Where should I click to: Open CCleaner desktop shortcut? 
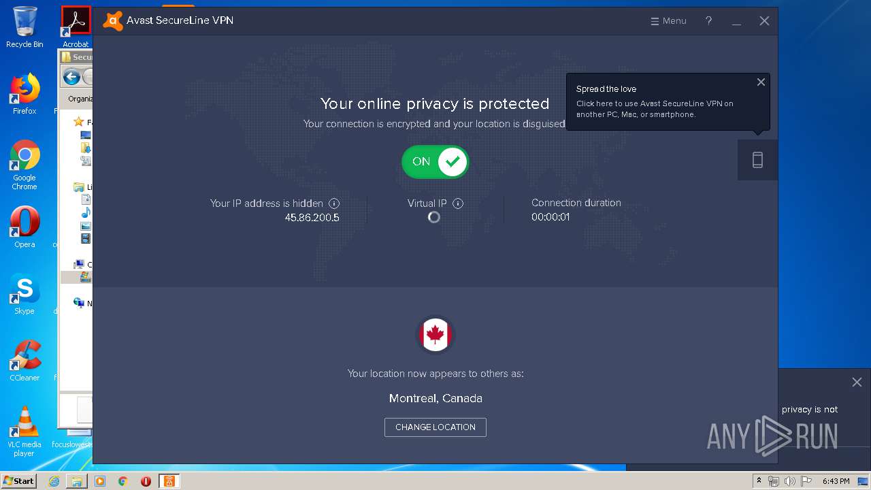tap(24, 361)
